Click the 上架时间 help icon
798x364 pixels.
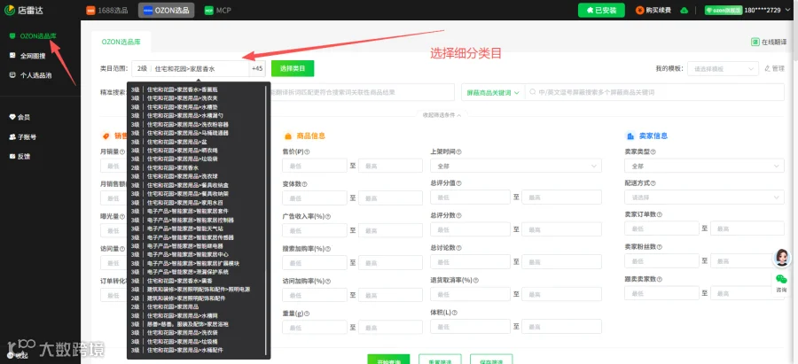[x=459, y=152]
